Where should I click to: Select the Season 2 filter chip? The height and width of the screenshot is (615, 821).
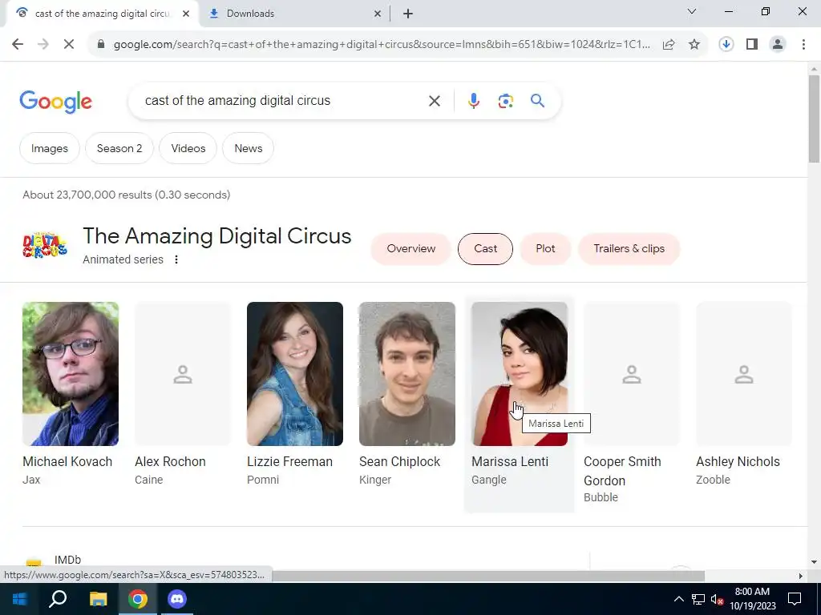click(x=119, y=148)
